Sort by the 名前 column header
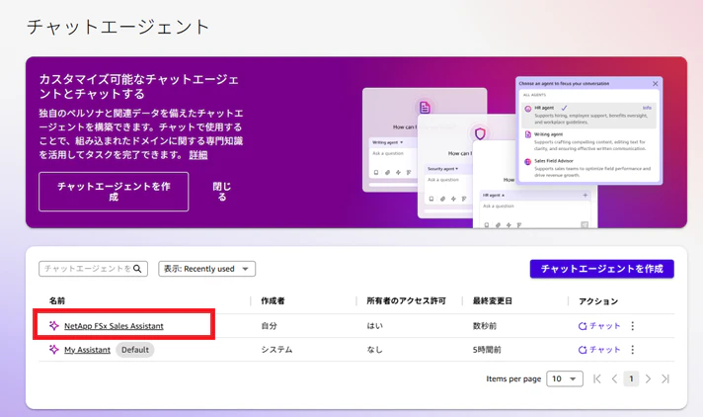The width and height of the screenshot is (703, 417). pyautogui.click(x=57, y=300)
